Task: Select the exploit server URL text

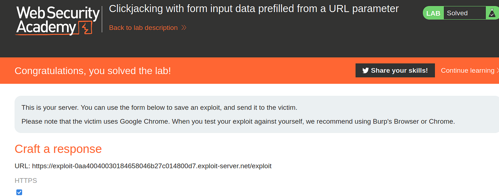Action: coord(151,166)
